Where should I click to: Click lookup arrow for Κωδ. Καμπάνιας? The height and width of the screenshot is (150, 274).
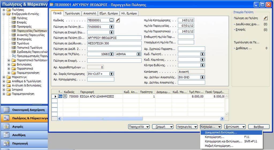click(x=202, y=60)
